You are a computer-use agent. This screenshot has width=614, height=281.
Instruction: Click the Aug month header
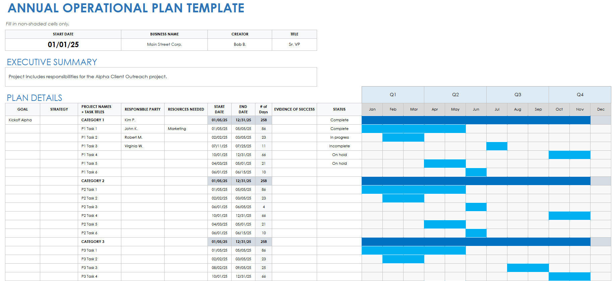517,109
